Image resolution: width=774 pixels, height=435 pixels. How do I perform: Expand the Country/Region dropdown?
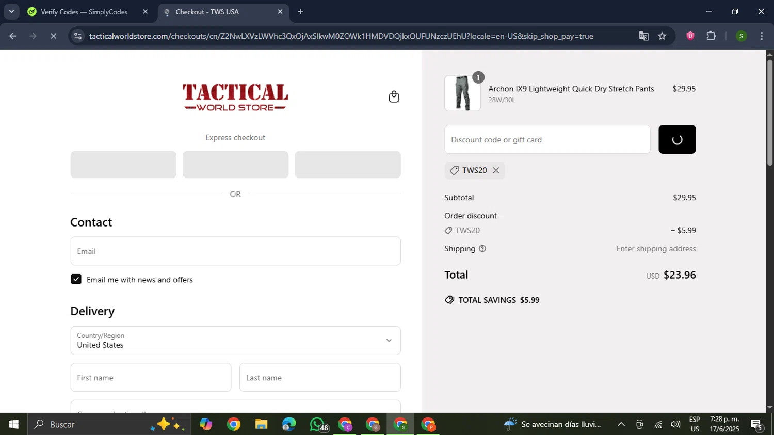coord(235,341)
